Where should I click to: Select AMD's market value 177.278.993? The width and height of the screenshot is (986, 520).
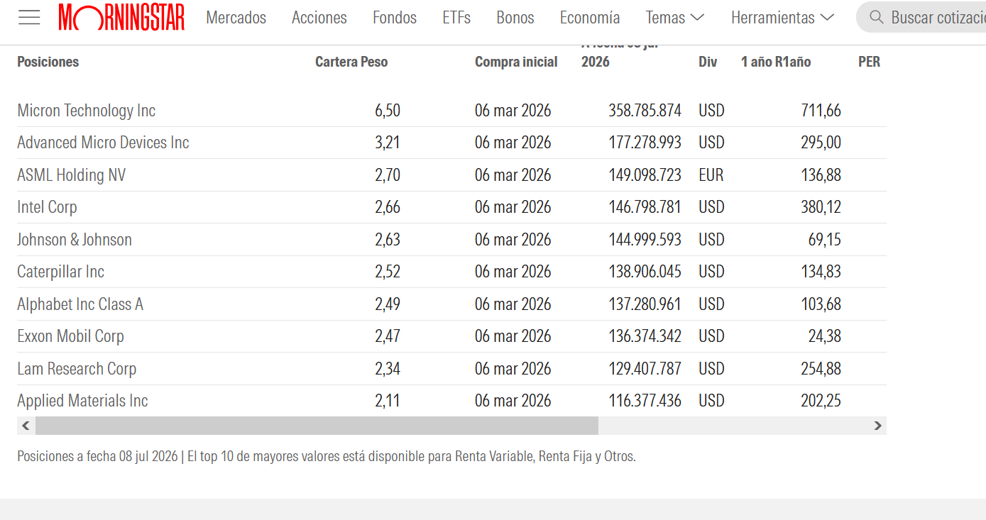tap(645, 143)
